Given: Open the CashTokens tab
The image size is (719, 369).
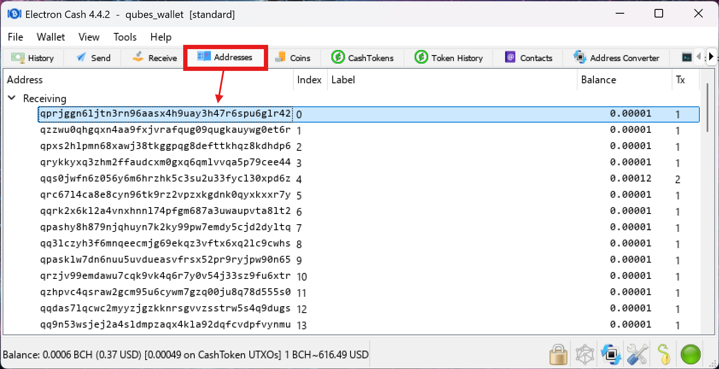Looking at the screenshot, I should (x=362, y=58).
